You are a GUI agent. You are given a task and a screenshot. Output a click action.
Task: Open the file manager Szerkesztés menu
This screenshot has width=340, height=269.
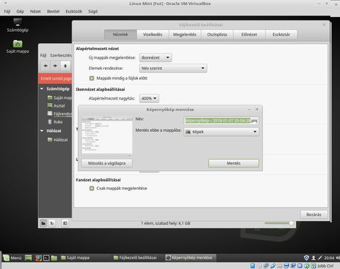61,55
